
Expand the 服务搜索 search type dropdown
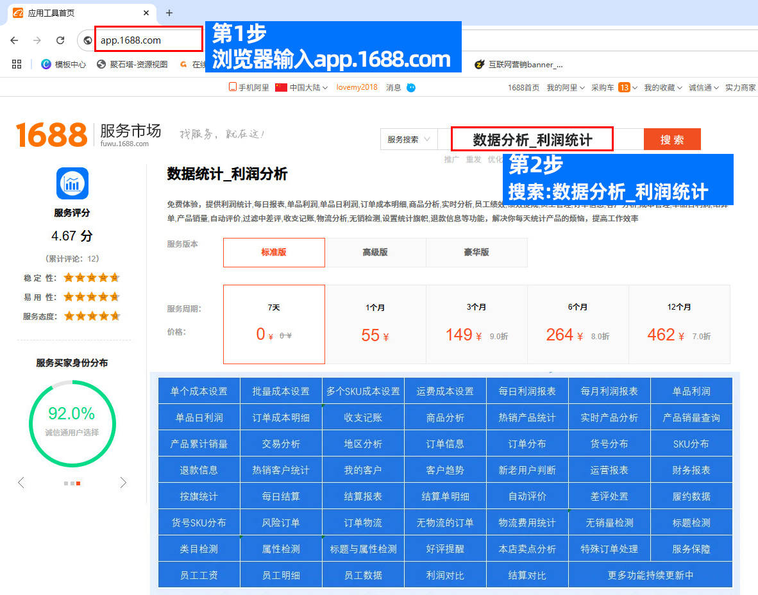point(410,139)
